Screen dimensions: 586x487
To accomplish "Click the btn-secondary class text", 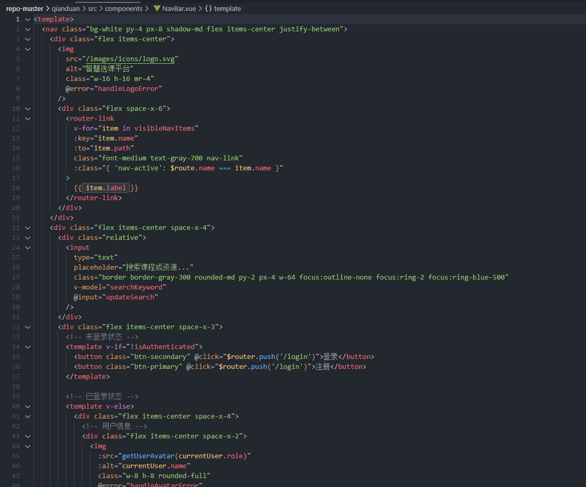I will pyautogui.click(x=160, y=356).
